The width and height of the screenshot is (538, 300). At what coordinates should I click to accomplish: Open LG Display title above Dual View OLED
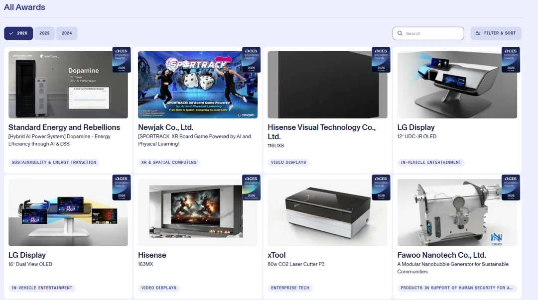point(27,255)
